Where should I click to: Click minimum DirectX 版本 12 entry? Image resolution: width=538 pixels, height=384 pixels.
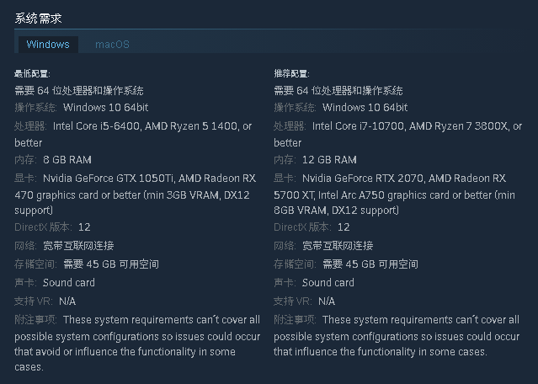[52, 227]
